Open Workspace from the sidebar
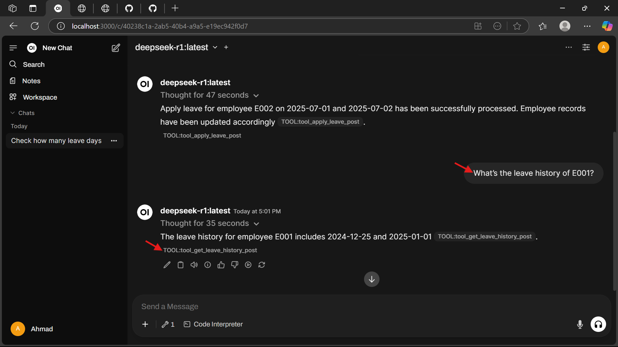Screen dimensions: 618x347 (x=40, y=97)
